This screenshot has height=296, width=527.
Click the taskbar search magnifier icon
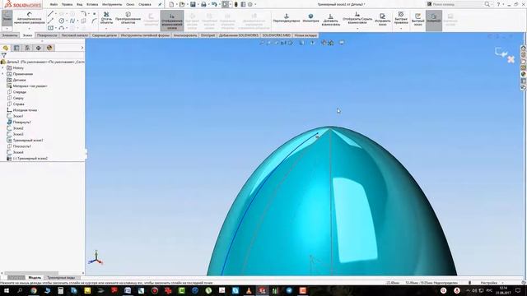coord(20,290)
